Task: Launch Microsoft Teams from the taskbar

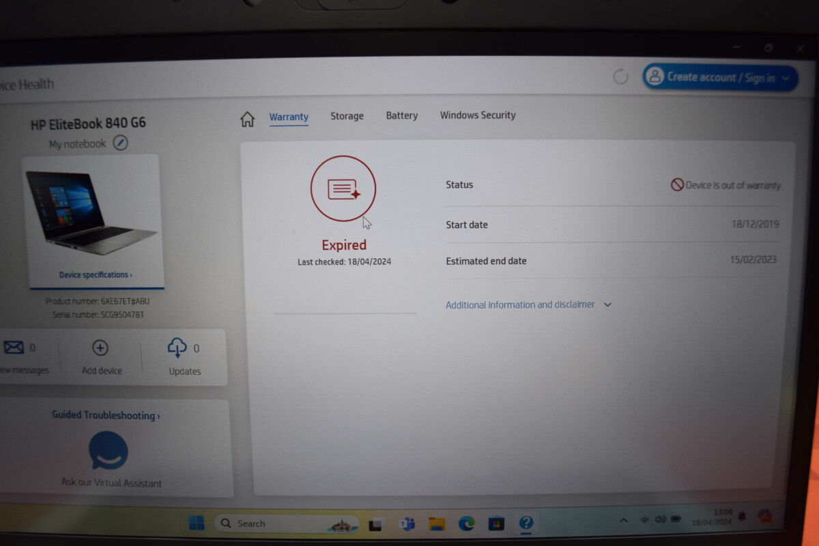Action: 407,524
